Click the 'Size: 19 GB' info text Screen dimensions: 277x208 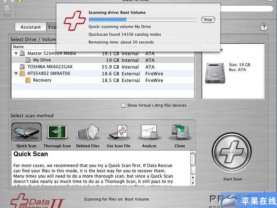point(240,65)
